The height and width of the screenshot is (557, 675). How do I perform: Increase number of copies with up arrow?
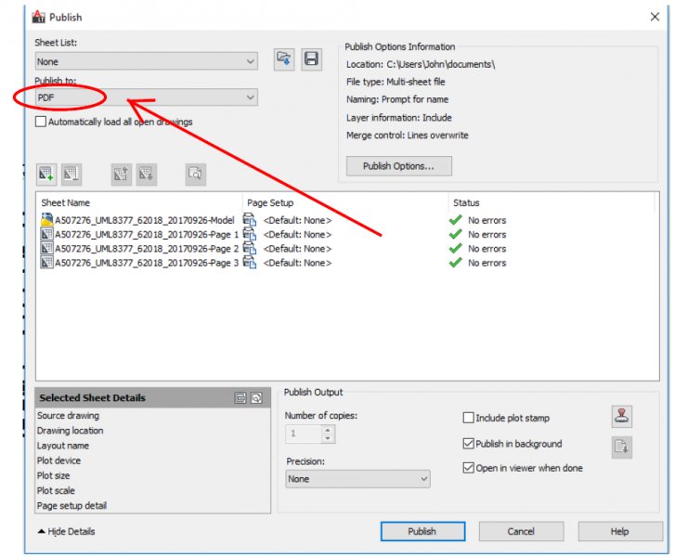pyautogui.click(x=328, y=430)
